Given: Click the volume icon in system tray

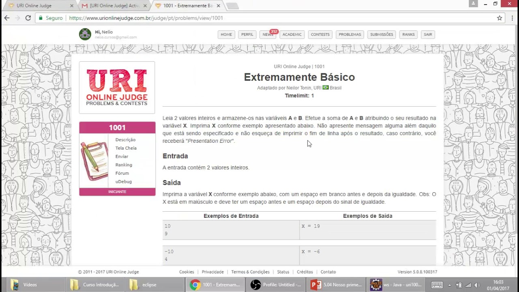Looking at the screenshot, I should (x=477, y=285).
